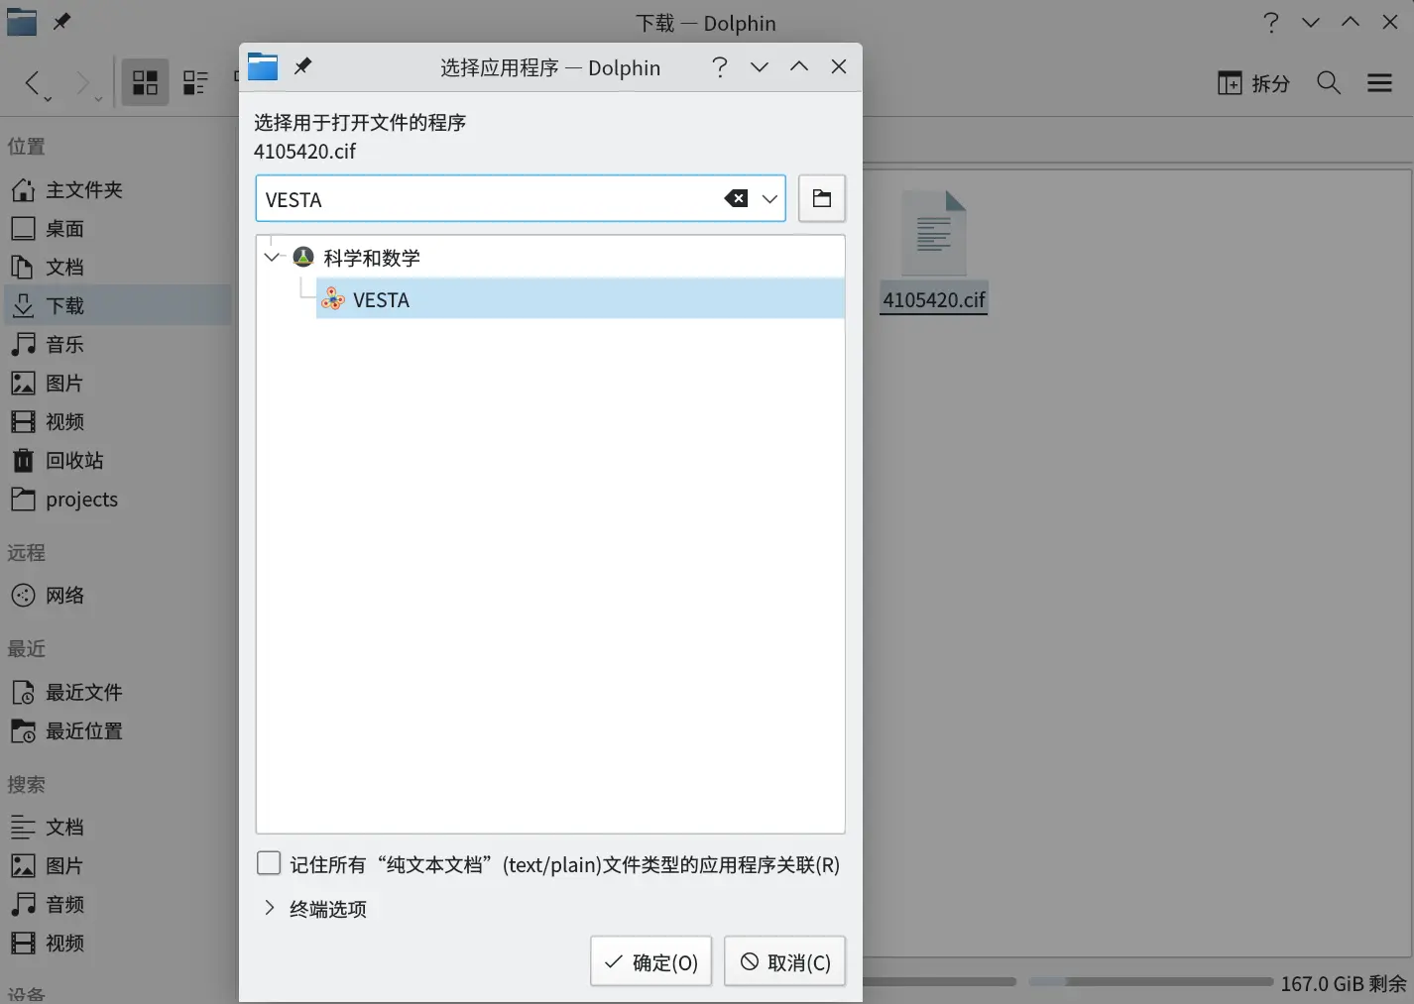
Task: Click help question mark in Dolphin titlebar
Action: coord(1271,22)
